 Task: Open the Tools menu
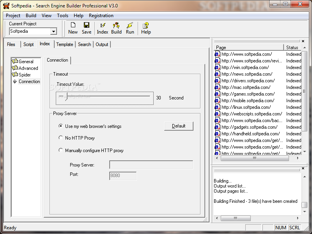tap(62, 16)
